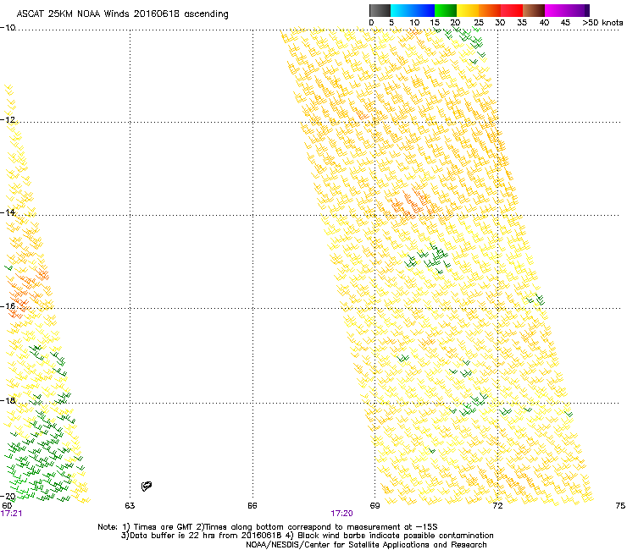Click the cyan 5-10 knot legend swatch
This screenshot has height=550, width=627.
pyautogui.click(x=401, y=10)
